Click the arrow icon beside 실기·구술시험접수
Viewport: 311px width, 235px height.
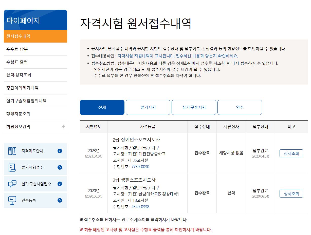[60, 184]
